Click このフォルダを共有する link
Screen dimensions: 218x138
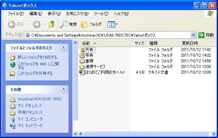(x=35, y=73)
